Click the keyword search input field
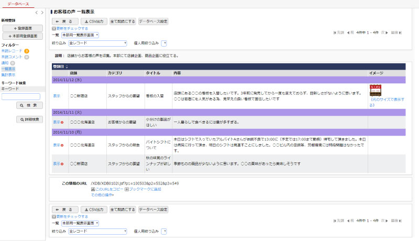Image resolution: width=419 pixels, height=241 pixels. coord(21,96)
